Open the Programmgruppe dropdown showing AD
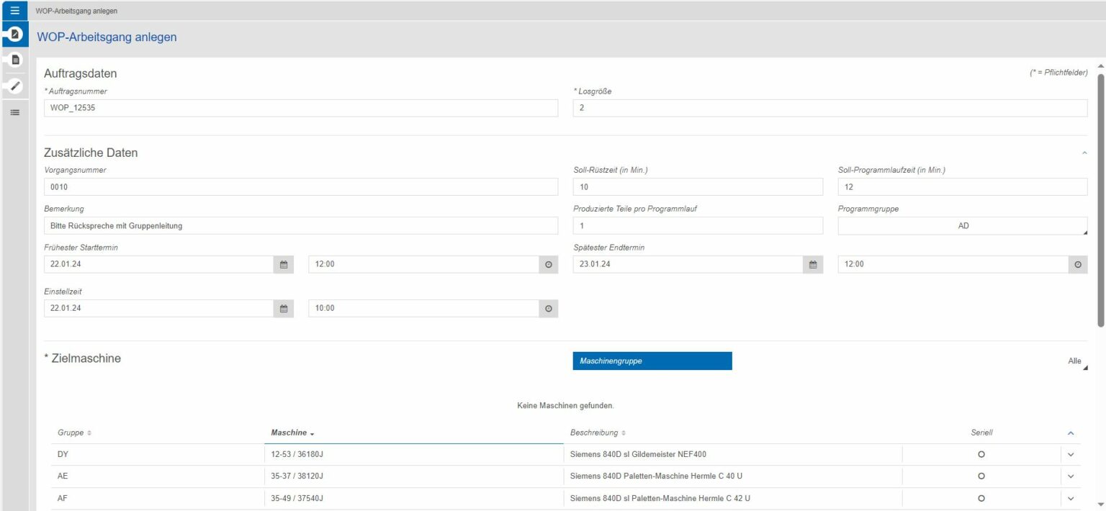The width and height of the screenshot is (1106, 511). (x=963, y=226)
